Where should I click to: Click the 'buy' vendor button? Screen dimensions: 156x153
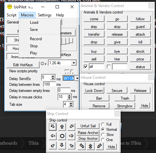[94, 51]
